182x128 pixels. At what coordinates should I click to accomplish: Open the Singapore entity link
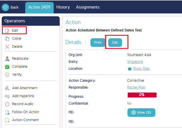135,62
